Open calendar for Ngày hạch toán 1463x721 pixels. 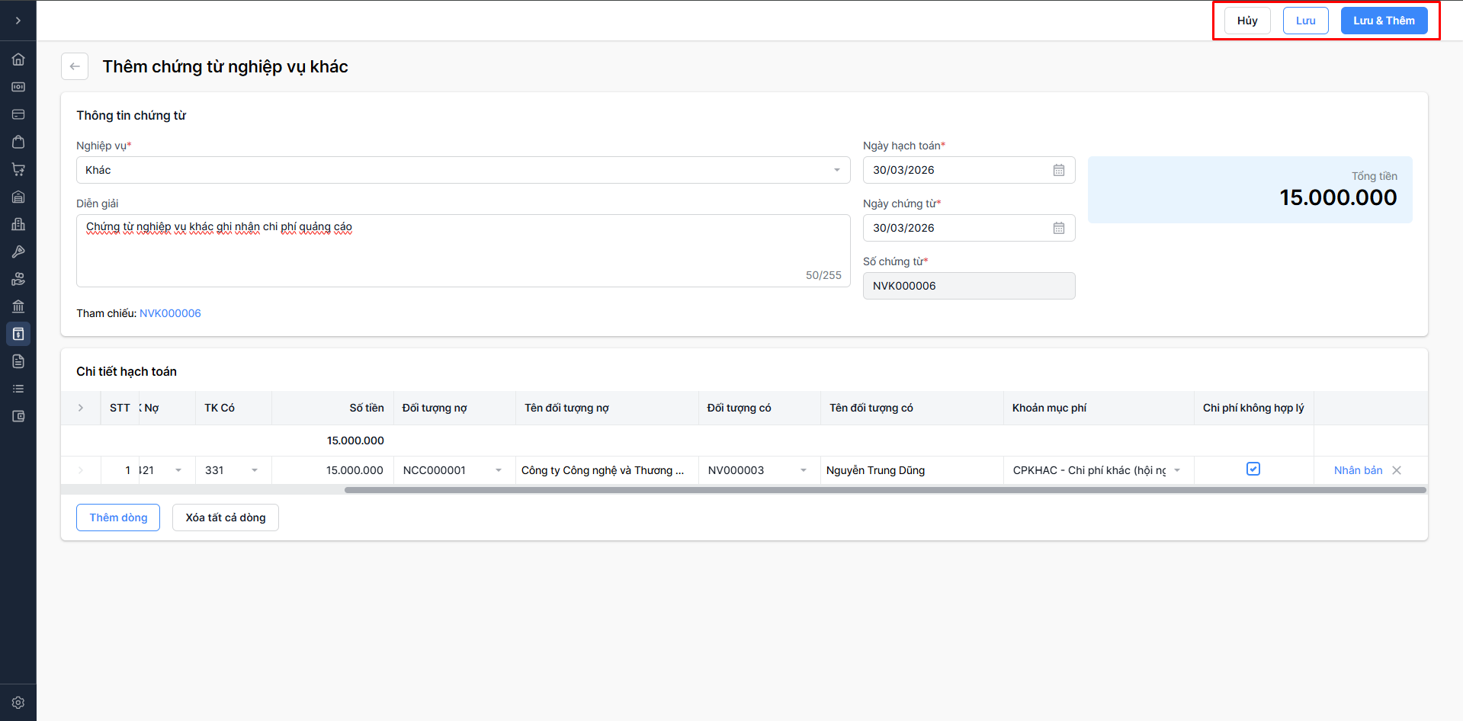[x=1059, y=170]
